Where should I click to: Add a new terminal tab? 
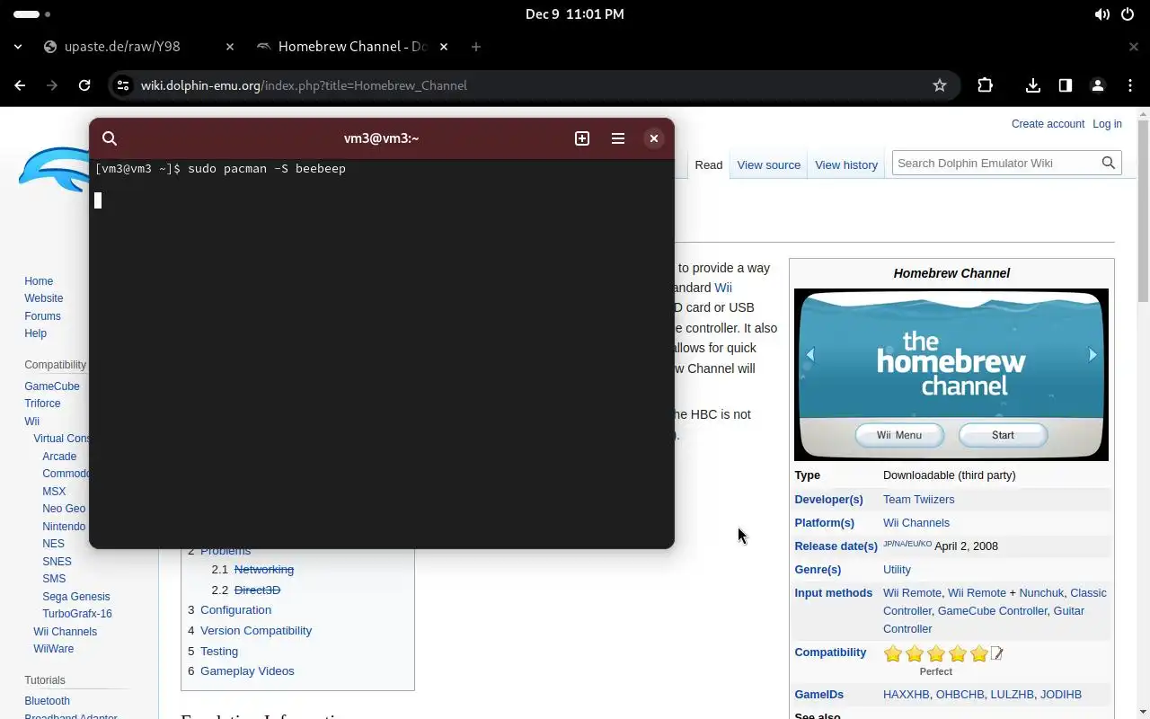click(582, 138)
